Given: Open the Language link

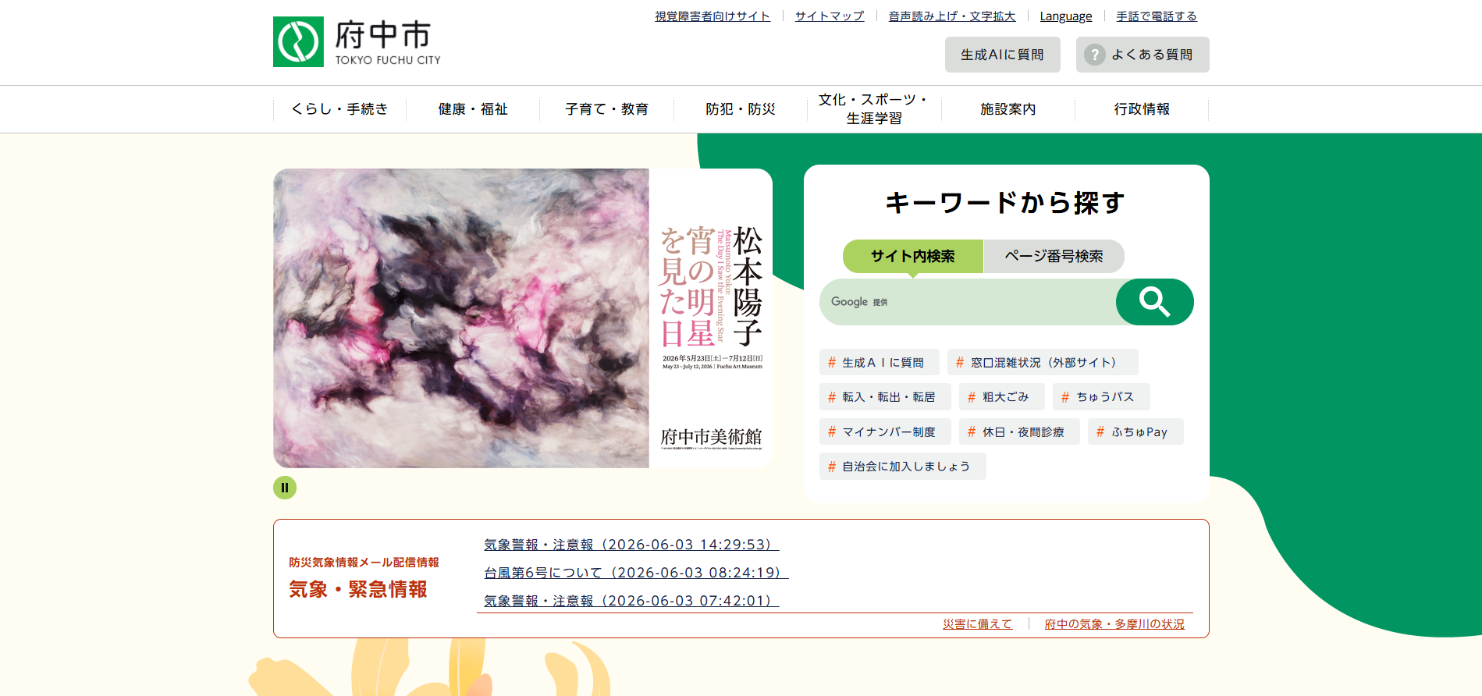Looking at the screenshot, I should (x=1066, y=16).
